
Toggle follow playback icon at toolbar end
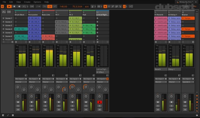[x=131, y=6]
